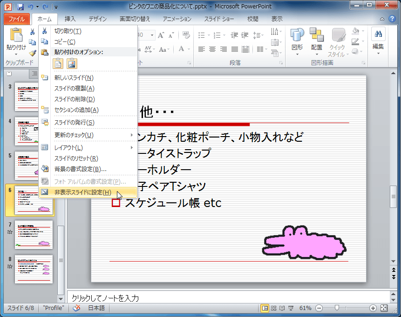Select slide 7 thumbnail

[34, 235]
